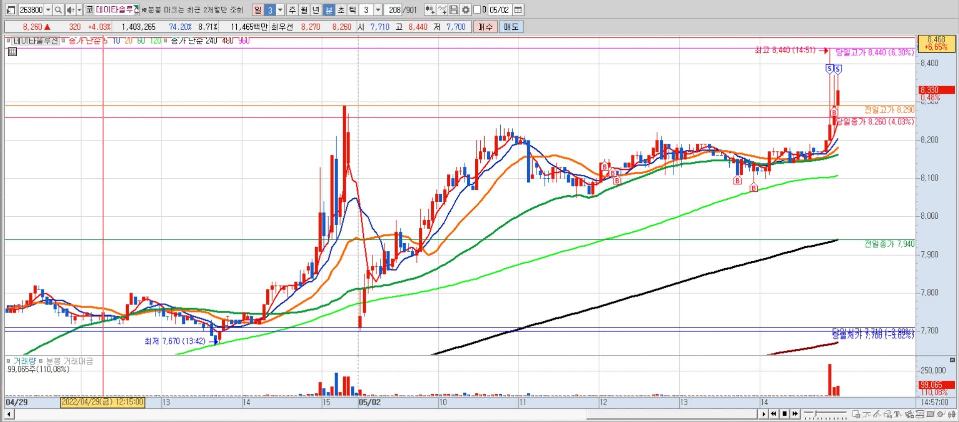Click the grid icon below the chart legend
Image resolution: width=959 pixels, height=422 pixels.
pyautogui.click(x=12, y=52)
